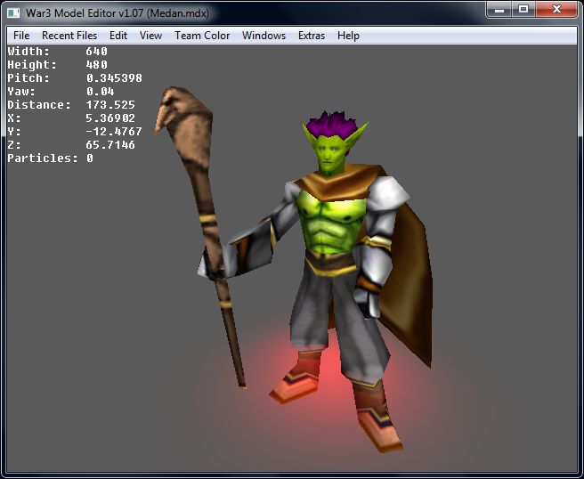
Task: Click the Y value -12.4767
Action: [114, 132]
